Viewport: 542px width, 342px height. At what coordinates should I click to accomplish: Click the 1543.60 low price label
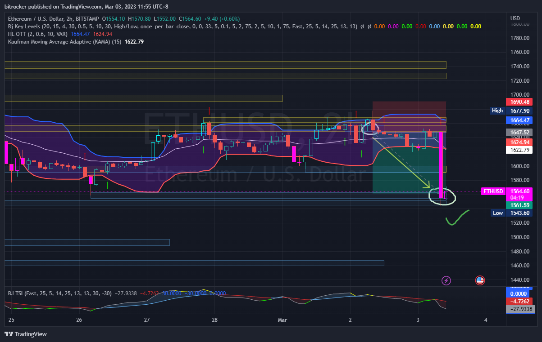pyautogui.click(x=519, y=213)
